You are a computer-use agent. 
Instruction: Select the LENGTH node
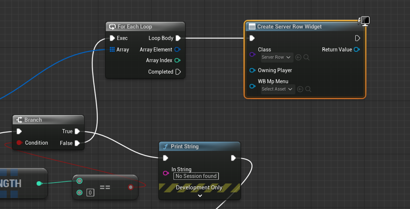coord(24,183)
